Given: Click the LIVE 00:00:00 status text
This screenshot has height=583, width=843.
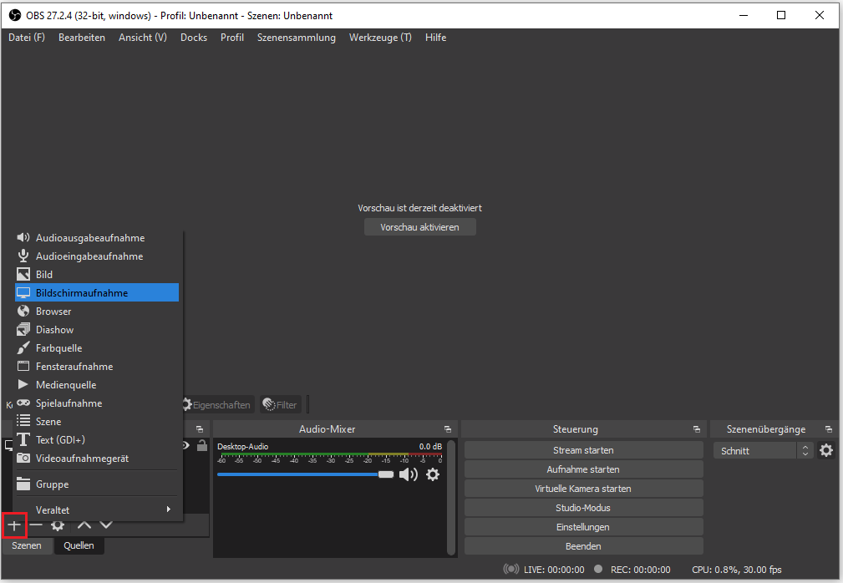Looking at the screenshot, I should [554, 570].
